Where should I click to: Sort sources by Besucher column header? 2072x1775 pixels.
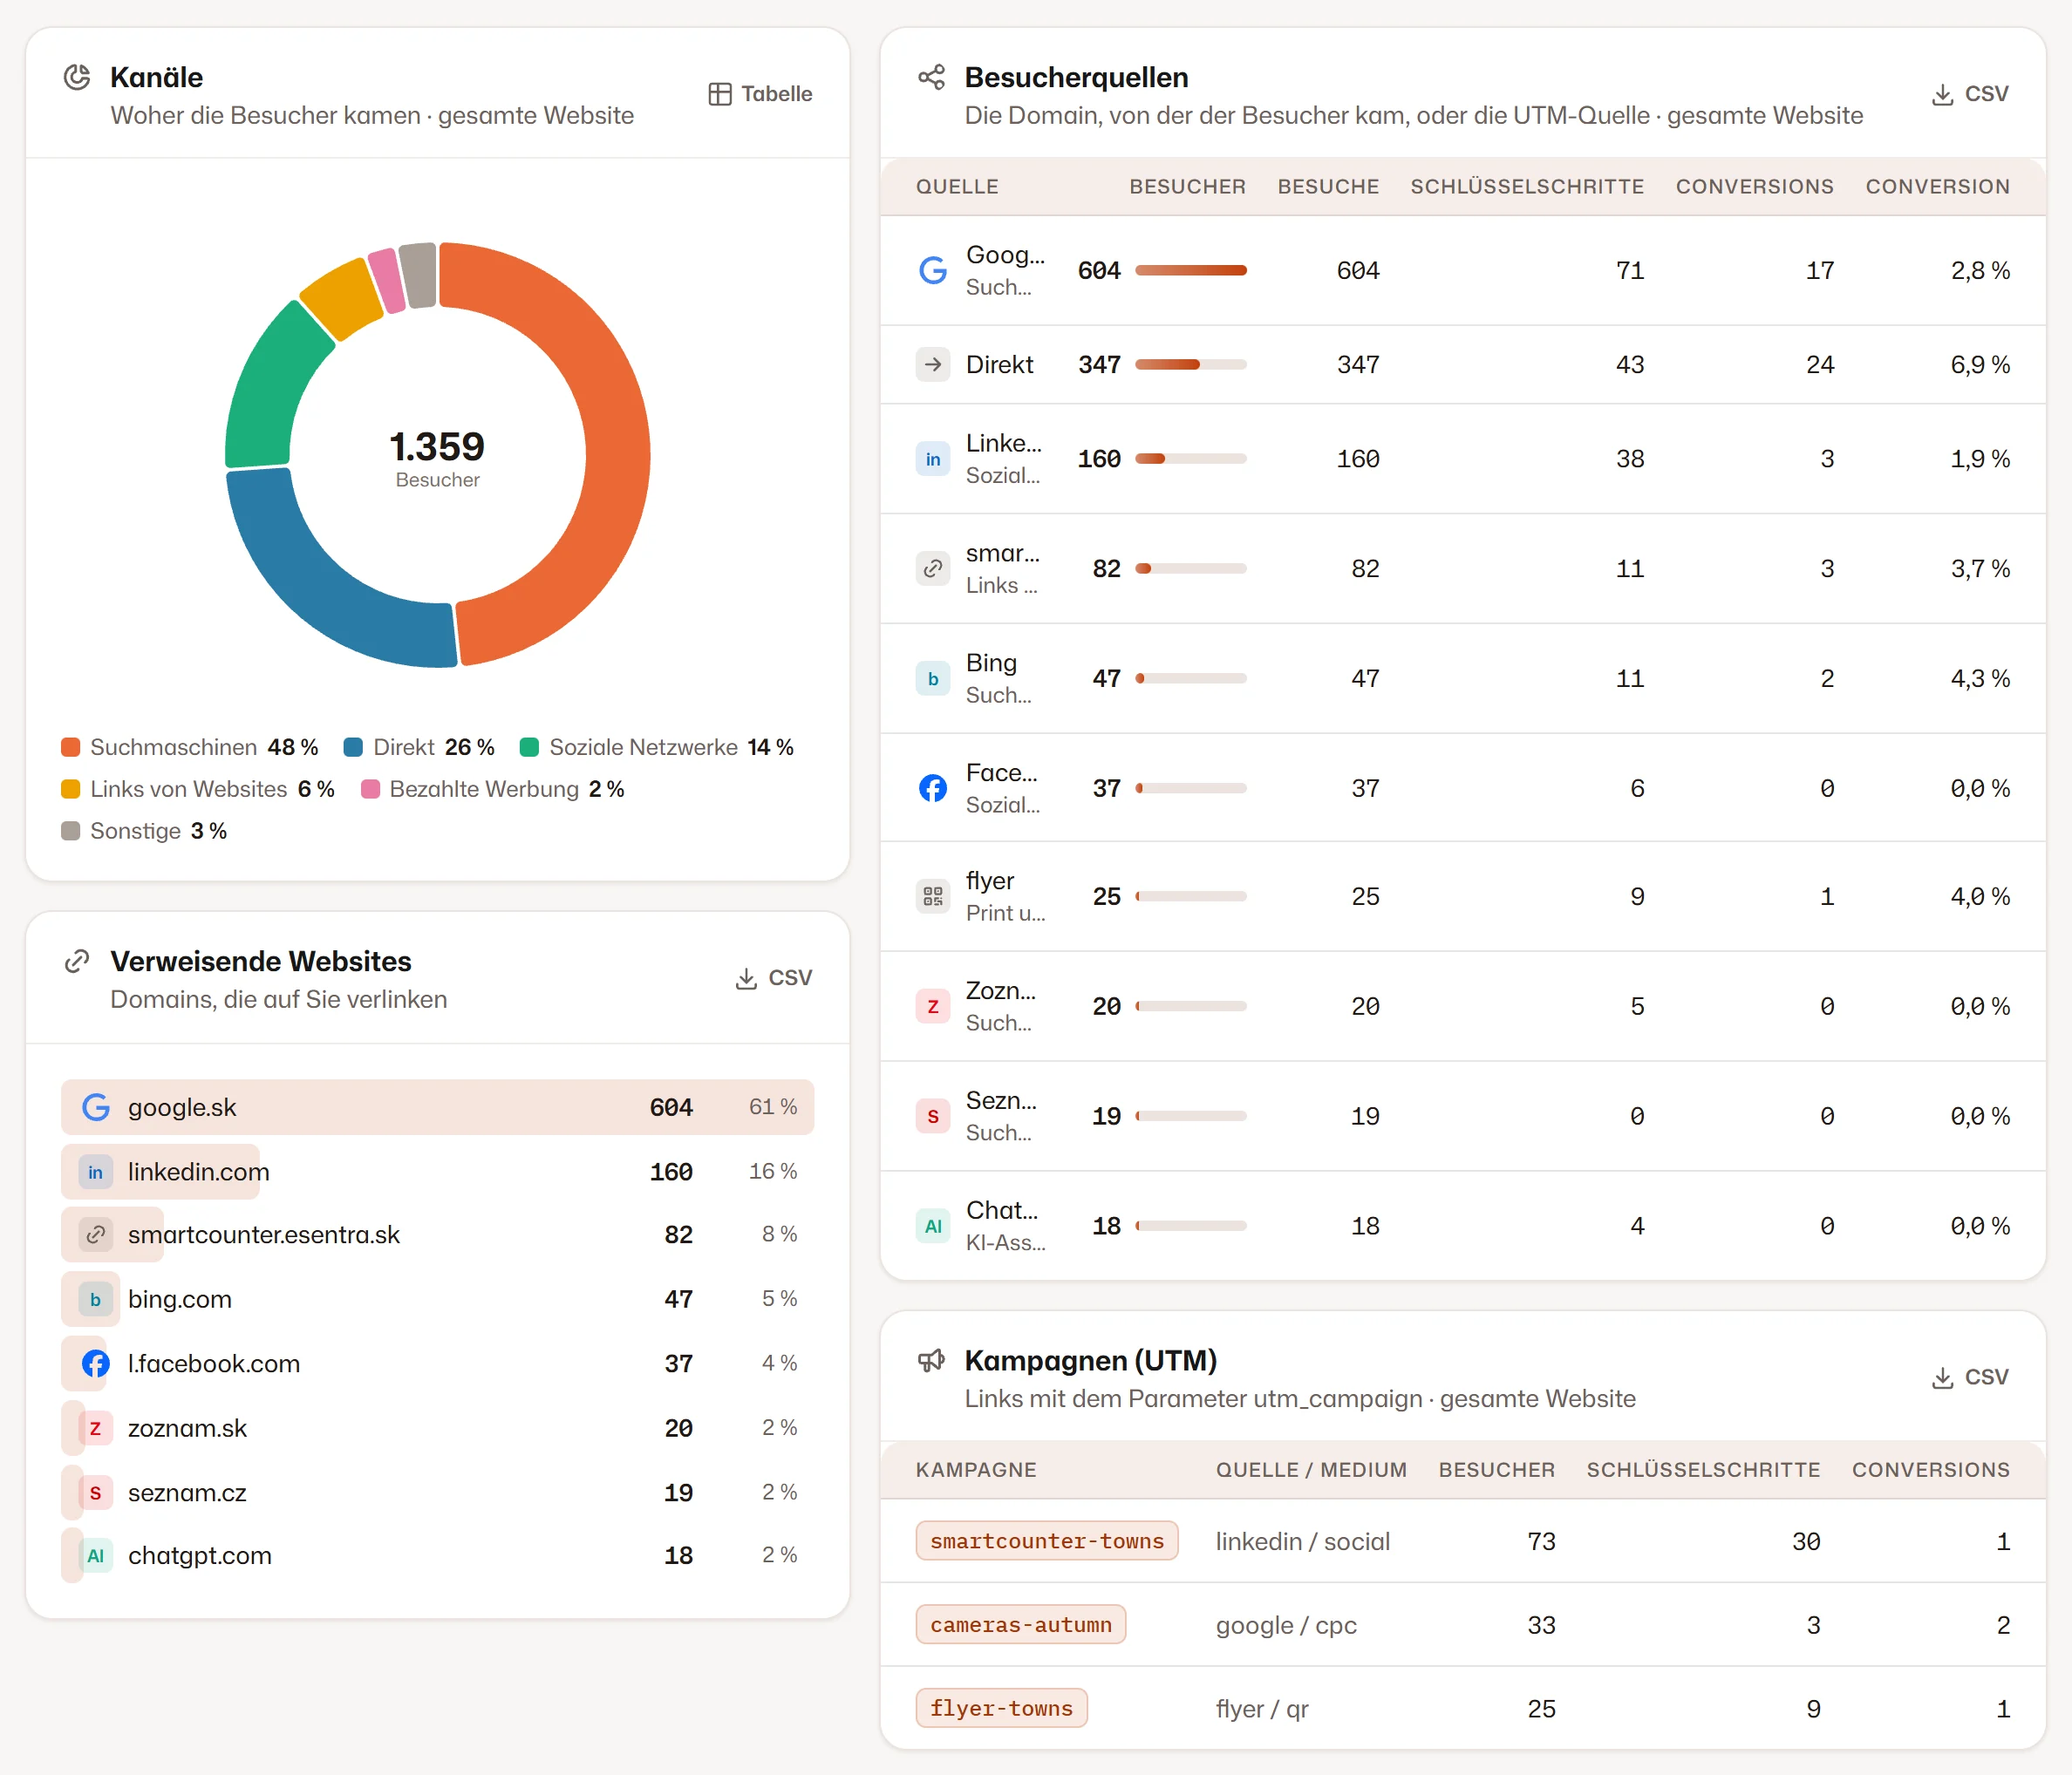[x=1187, y=187]
